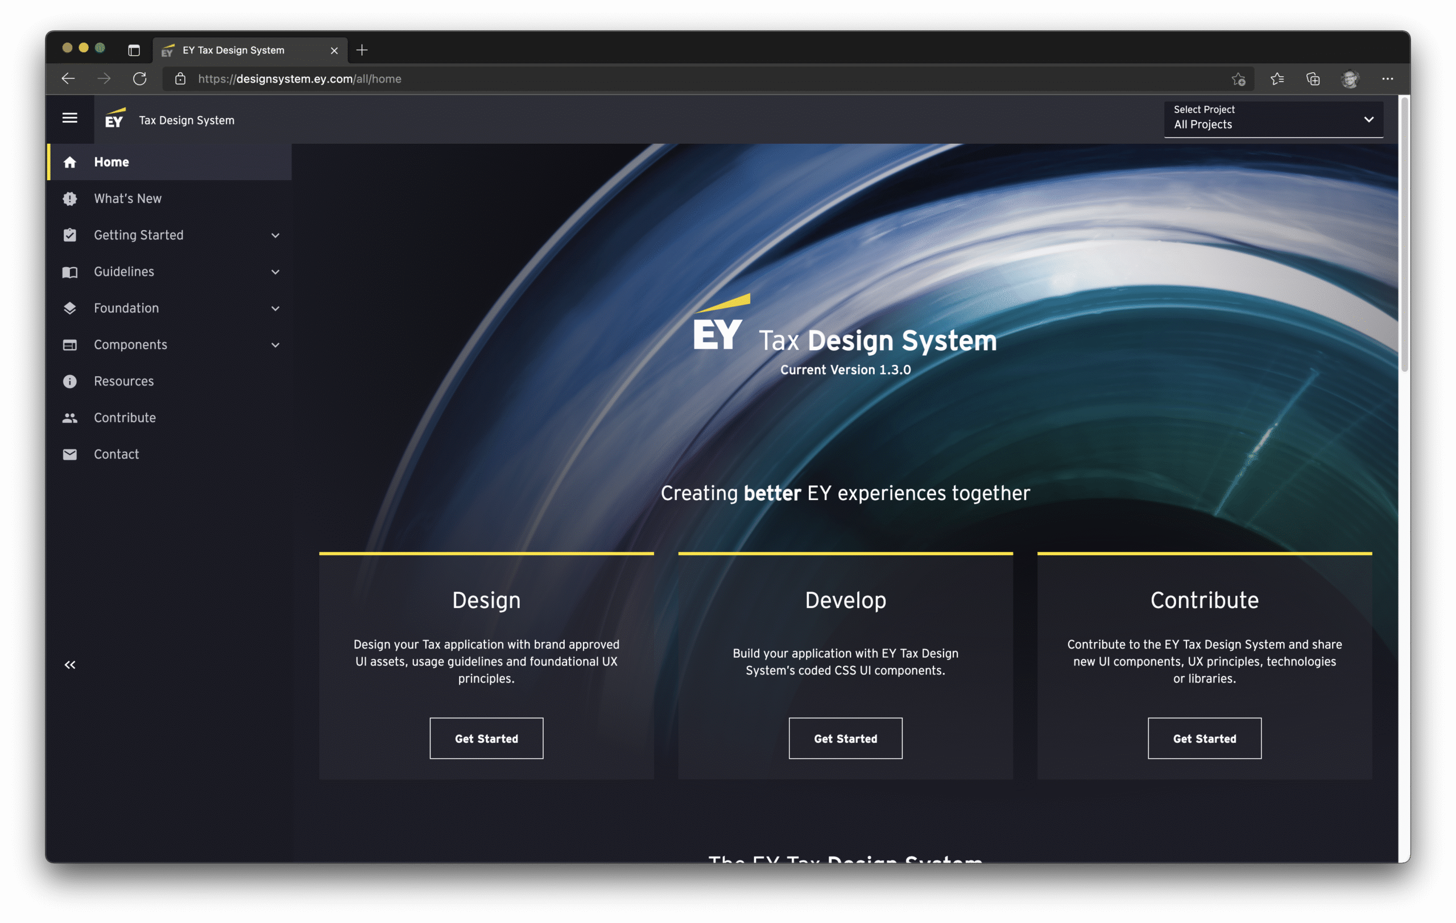This screenshot has width=1456, height=923.
Task: Click the hamburger menu icon
Action: coord(69,118)
